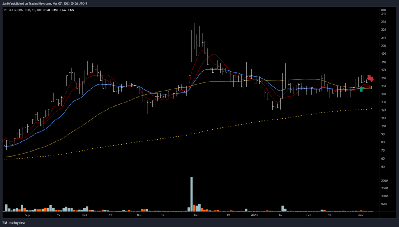The image size is (399, 227).
Task: Select the Sep label on time axis
Action: pos(27,214)
